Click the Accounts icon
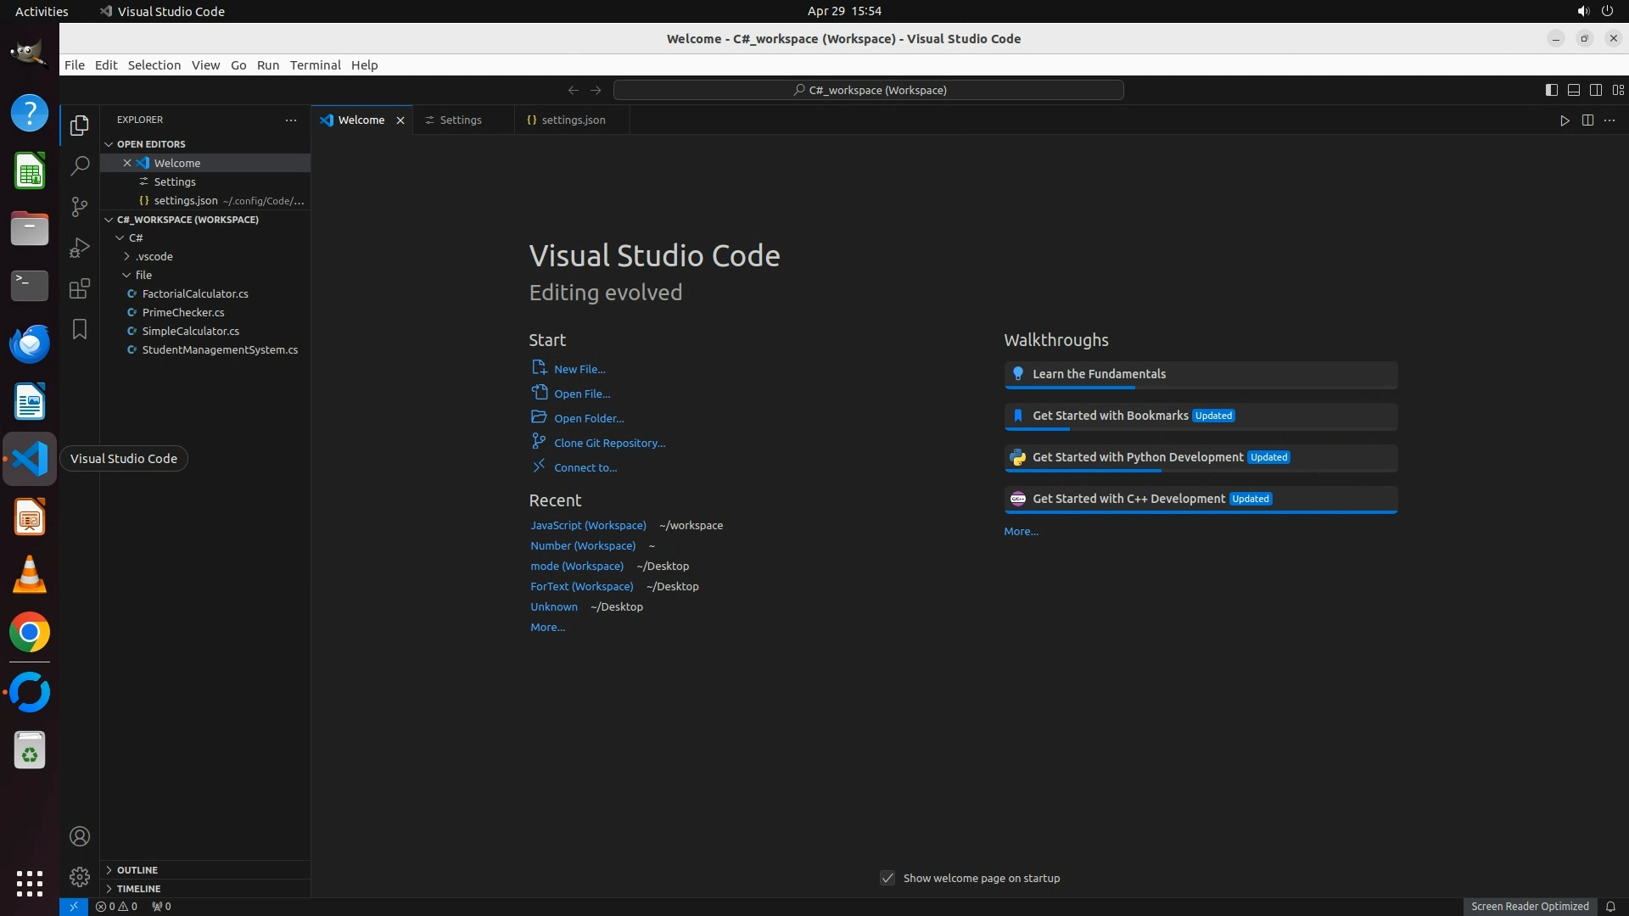The image size is (1629, 916). point(80,836)
